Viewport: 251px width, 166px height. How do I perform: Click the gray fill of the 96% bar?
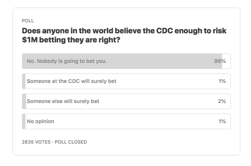122,61
